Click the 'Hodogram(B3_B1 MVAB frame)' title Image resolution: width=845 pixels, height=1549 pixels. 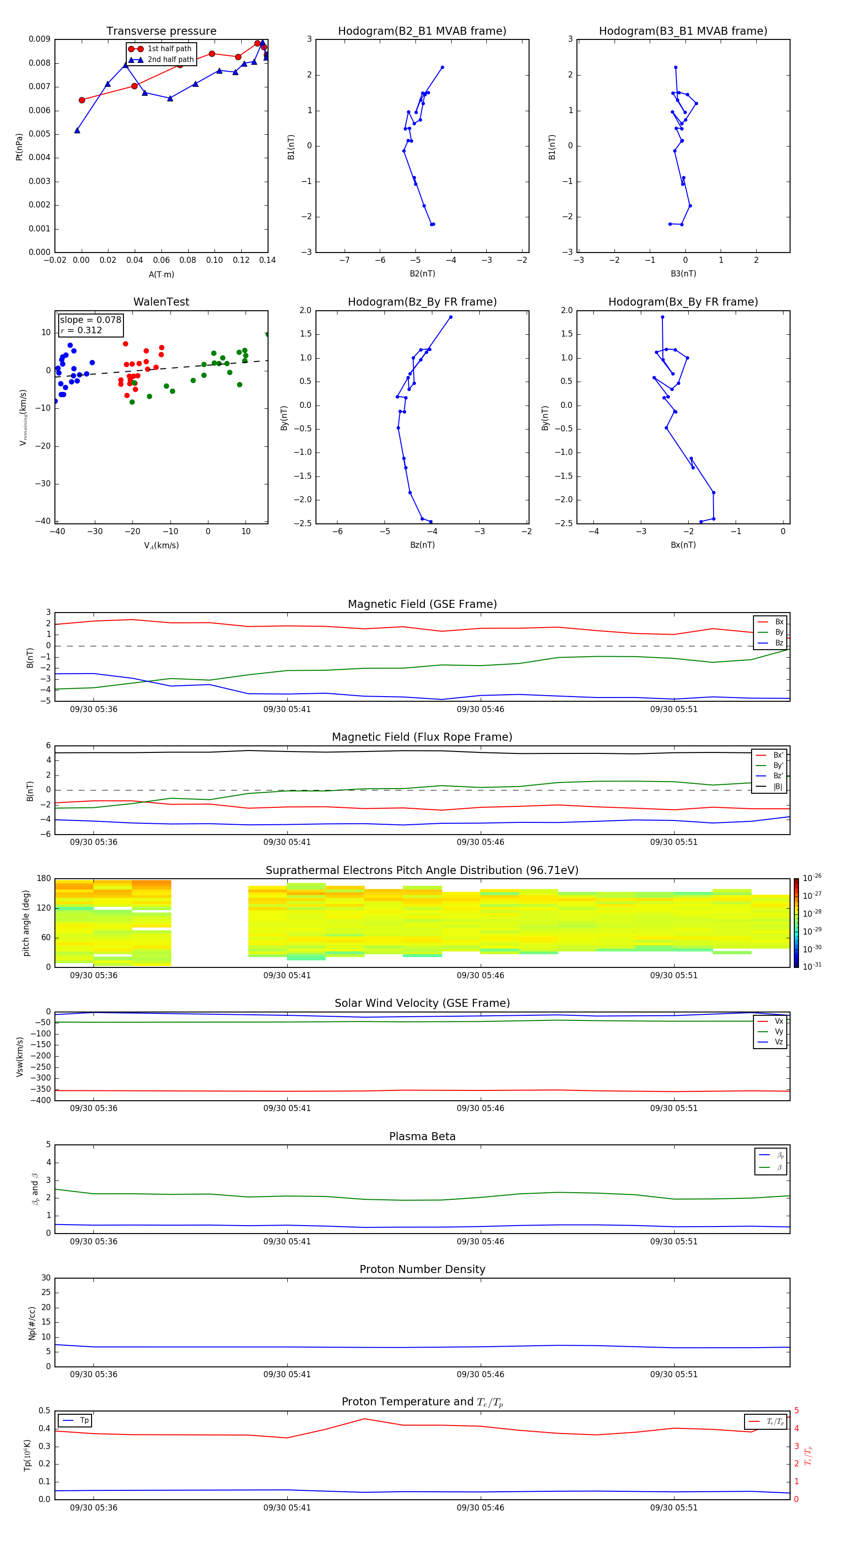[x=683, y=31]
